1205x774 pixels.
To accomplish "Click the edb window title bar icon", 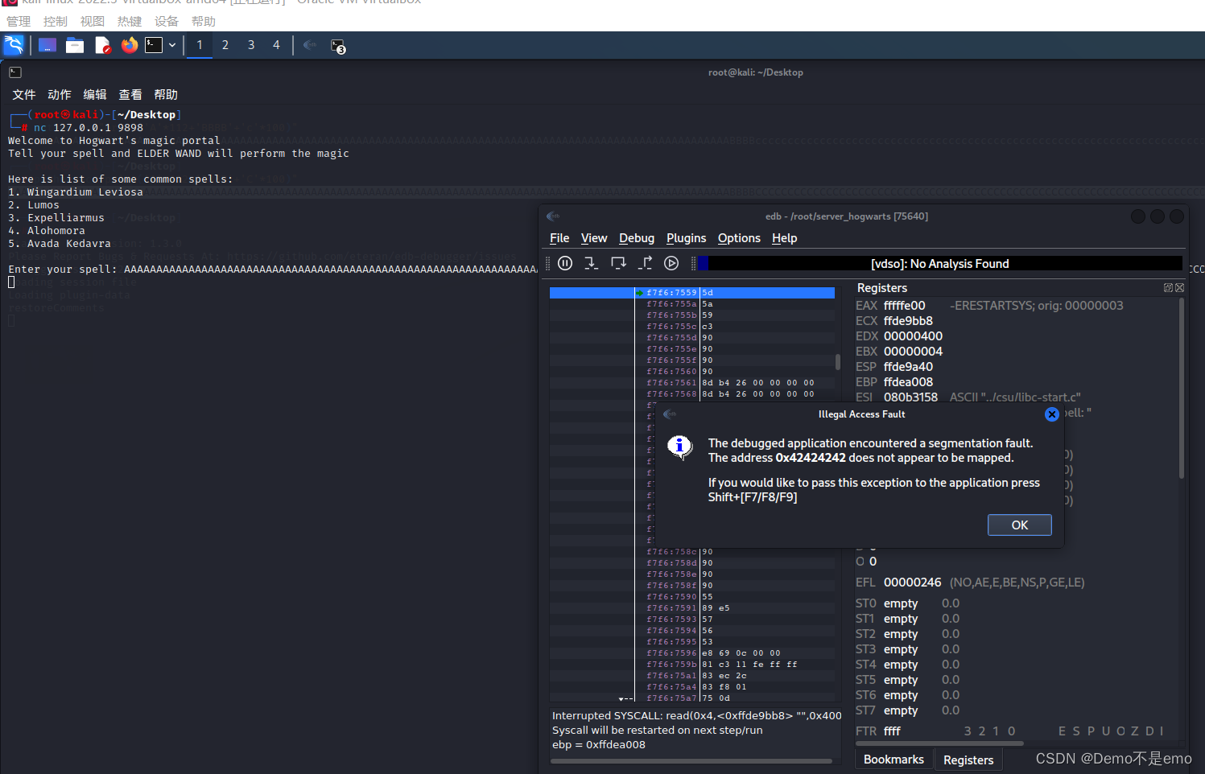I will (553, 216).
